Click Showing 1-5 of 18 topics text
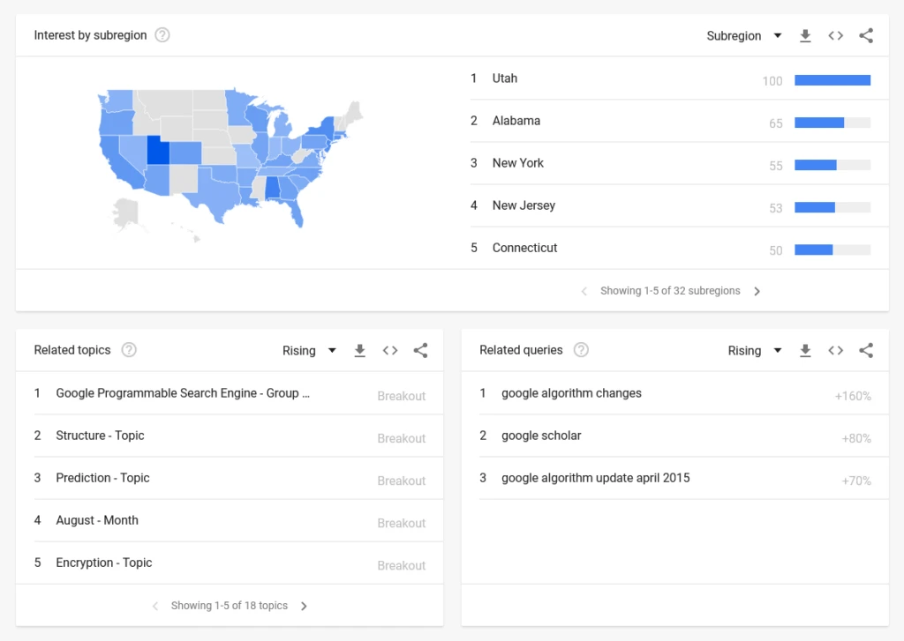Image resolution: width=904 pixels, height=641 pixels. [x=229, y=606]
